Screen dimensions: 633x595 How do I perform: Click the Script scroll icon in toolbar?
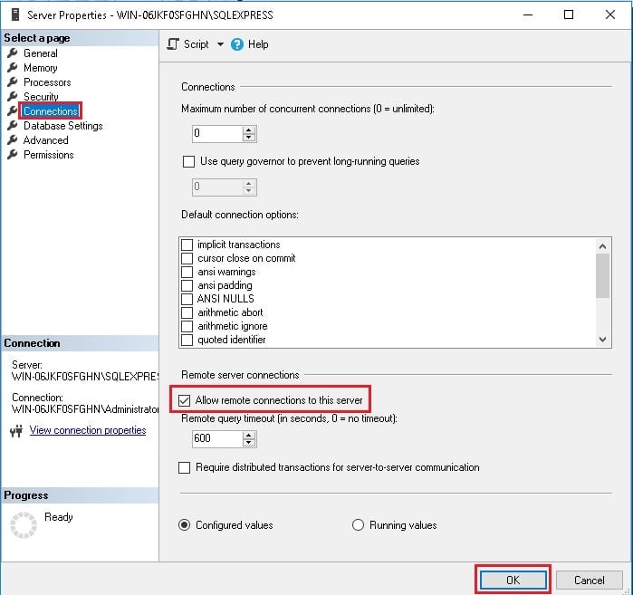173,44
